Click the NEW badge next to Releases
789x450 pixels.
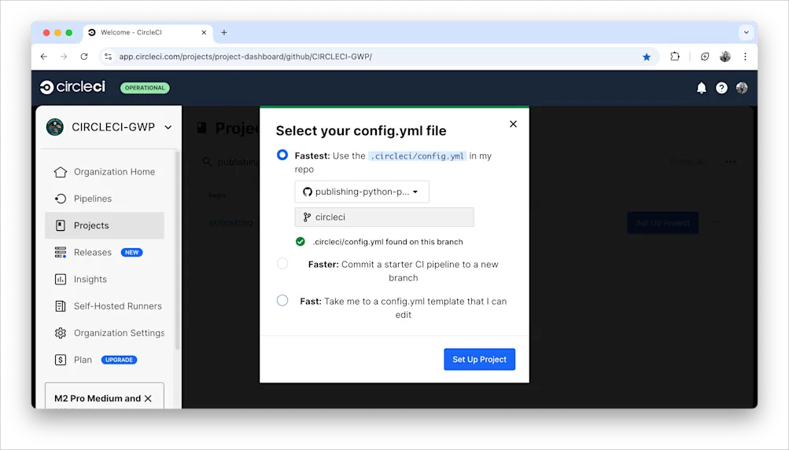tap(132, 252)
